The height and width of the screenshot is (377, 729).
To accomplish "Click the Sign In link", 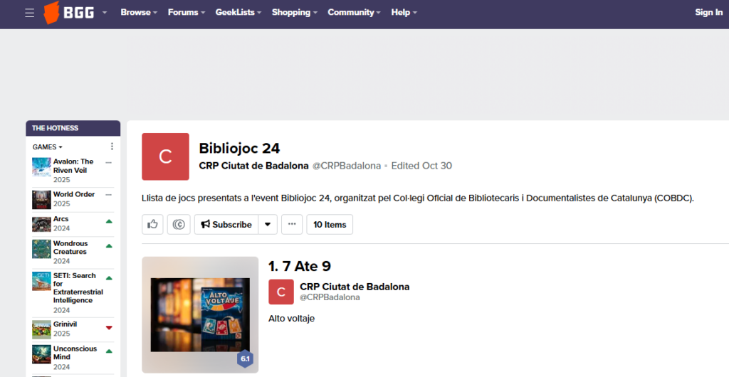I will 708,13.
